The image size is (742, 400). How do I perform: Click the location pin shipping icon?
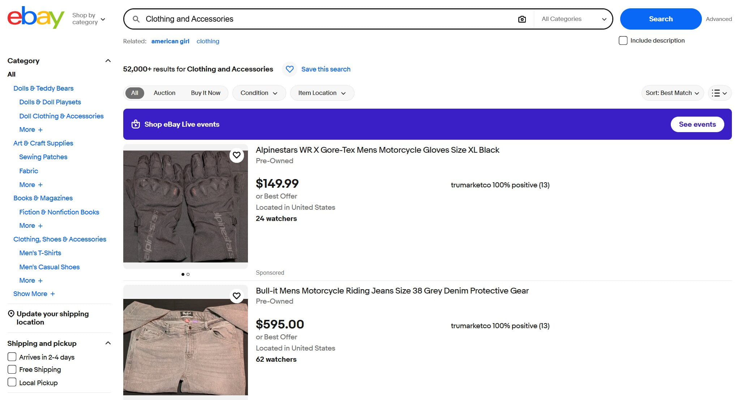(x=11, y=314)
